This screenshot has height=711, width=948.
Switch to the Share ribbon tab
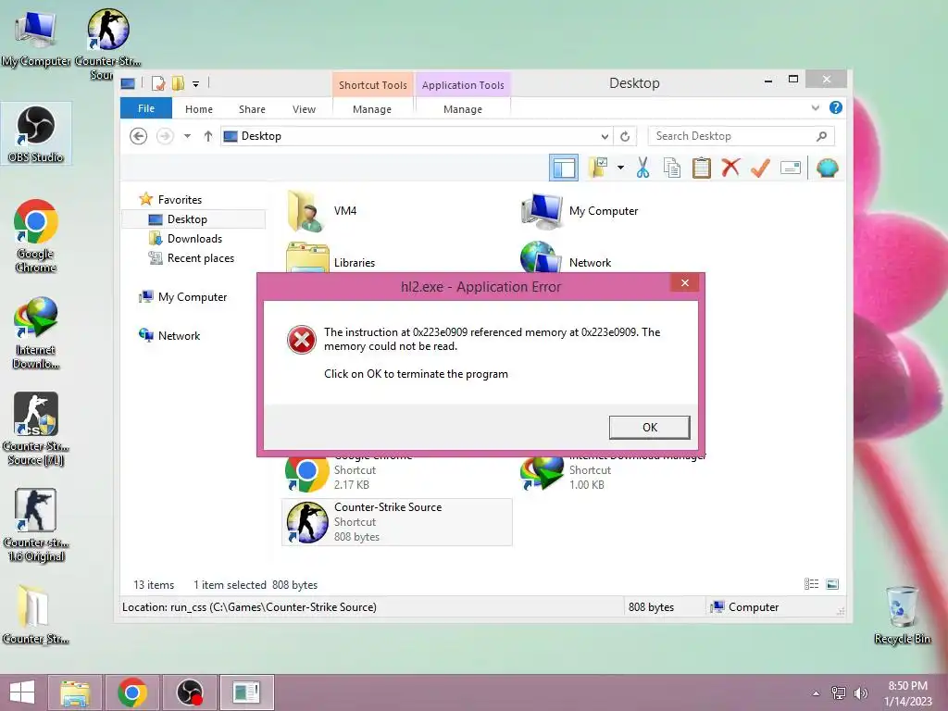(252, 109)
